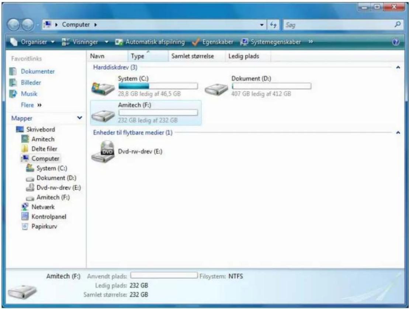Screen dimensions: 409x309
Task: Click the refresh button beside the address bar
Action: (x=273, y=25)
